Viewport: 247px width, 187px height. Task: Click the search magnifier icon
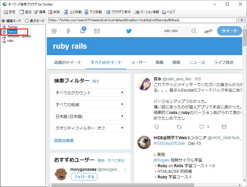click(194, 31)
